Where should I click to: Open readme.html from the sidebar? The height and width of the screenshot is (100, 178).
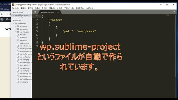pos(24,43)
